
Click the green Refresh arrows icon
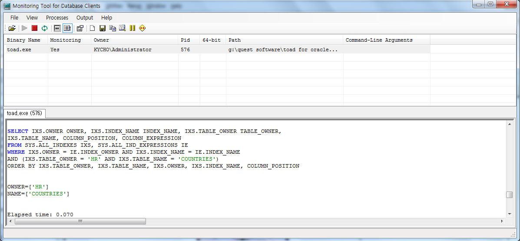pyautogui.click(x=45, y=28)
